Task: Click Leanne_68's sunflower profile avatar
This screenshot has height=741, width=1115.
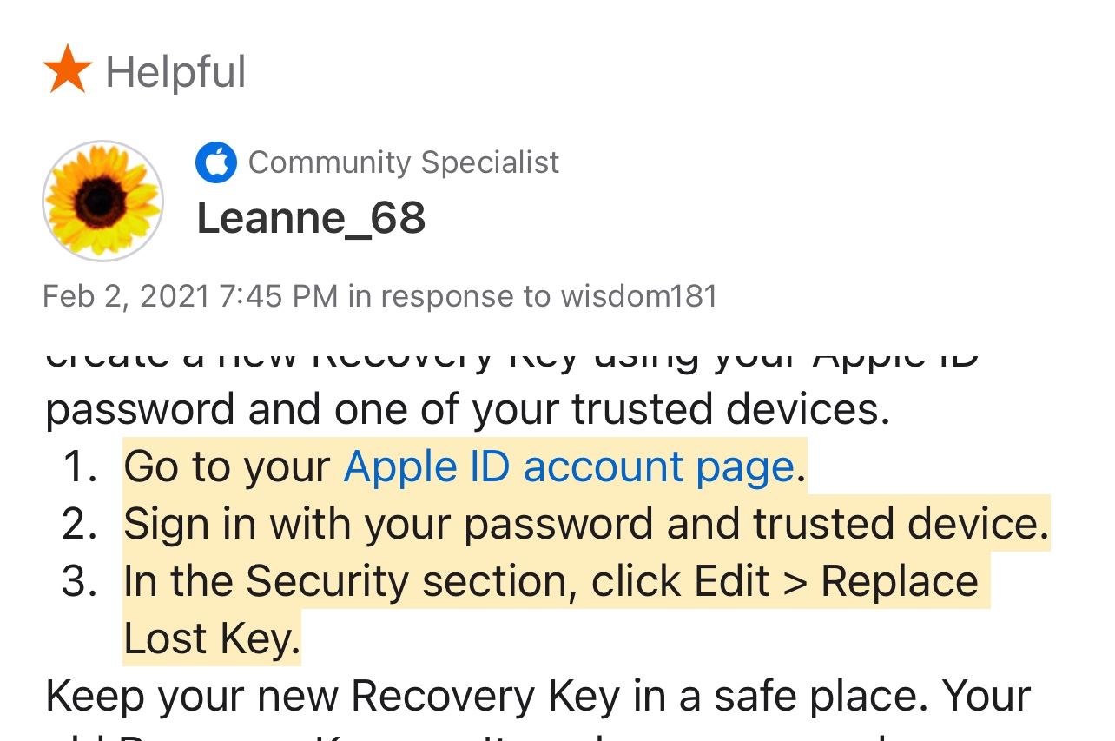Action: 102,201
